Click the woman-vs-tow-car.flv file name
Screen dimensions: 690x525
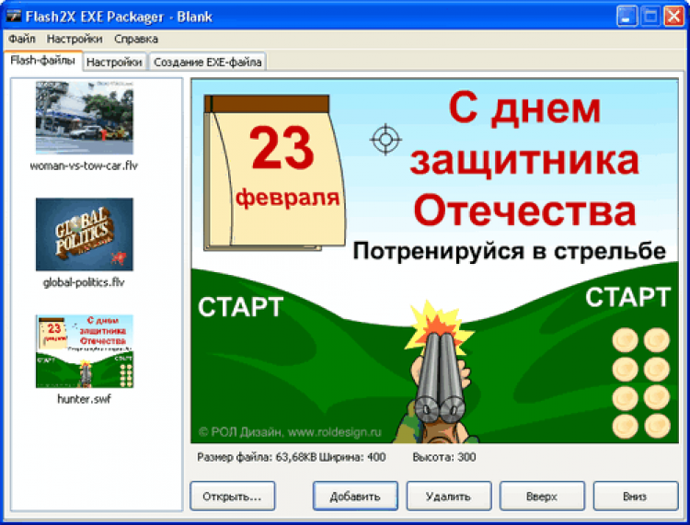pos(84,165)
